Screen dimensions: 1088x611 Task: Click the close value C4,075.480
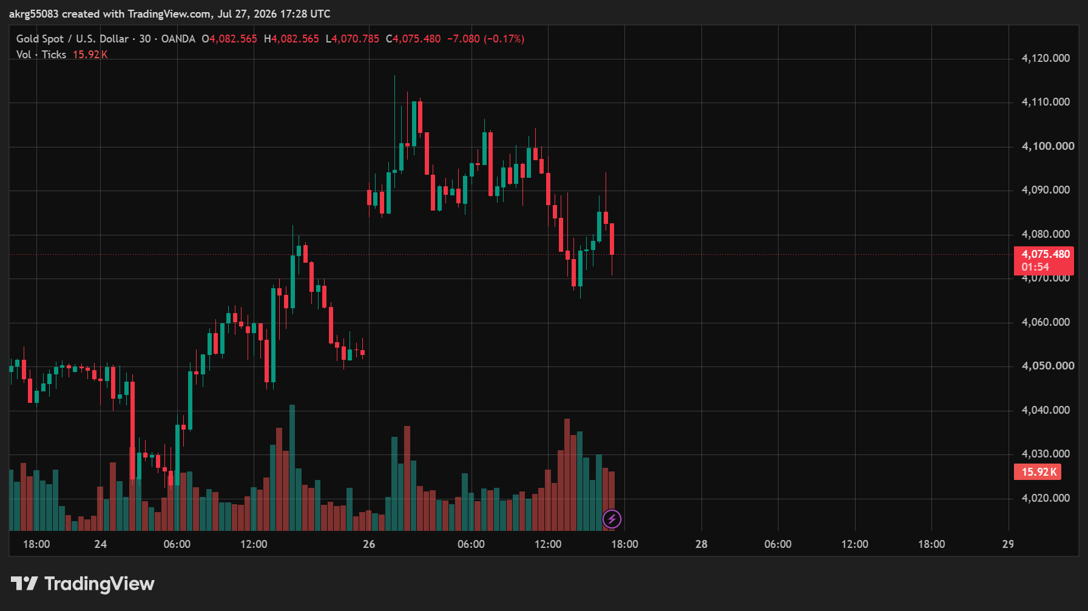point(413,39)
